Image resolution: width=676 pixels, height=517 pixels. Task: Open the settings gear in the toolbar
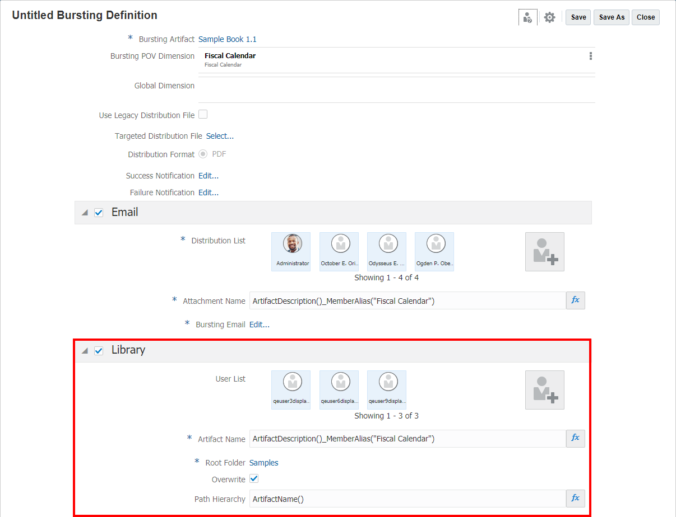click(549, 17)
